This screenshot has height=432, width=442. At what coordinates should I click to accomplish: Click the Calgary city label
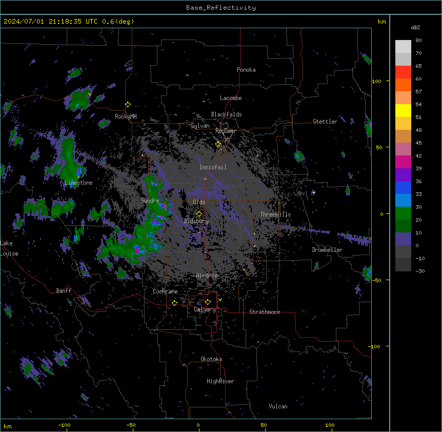coord(205,309)
